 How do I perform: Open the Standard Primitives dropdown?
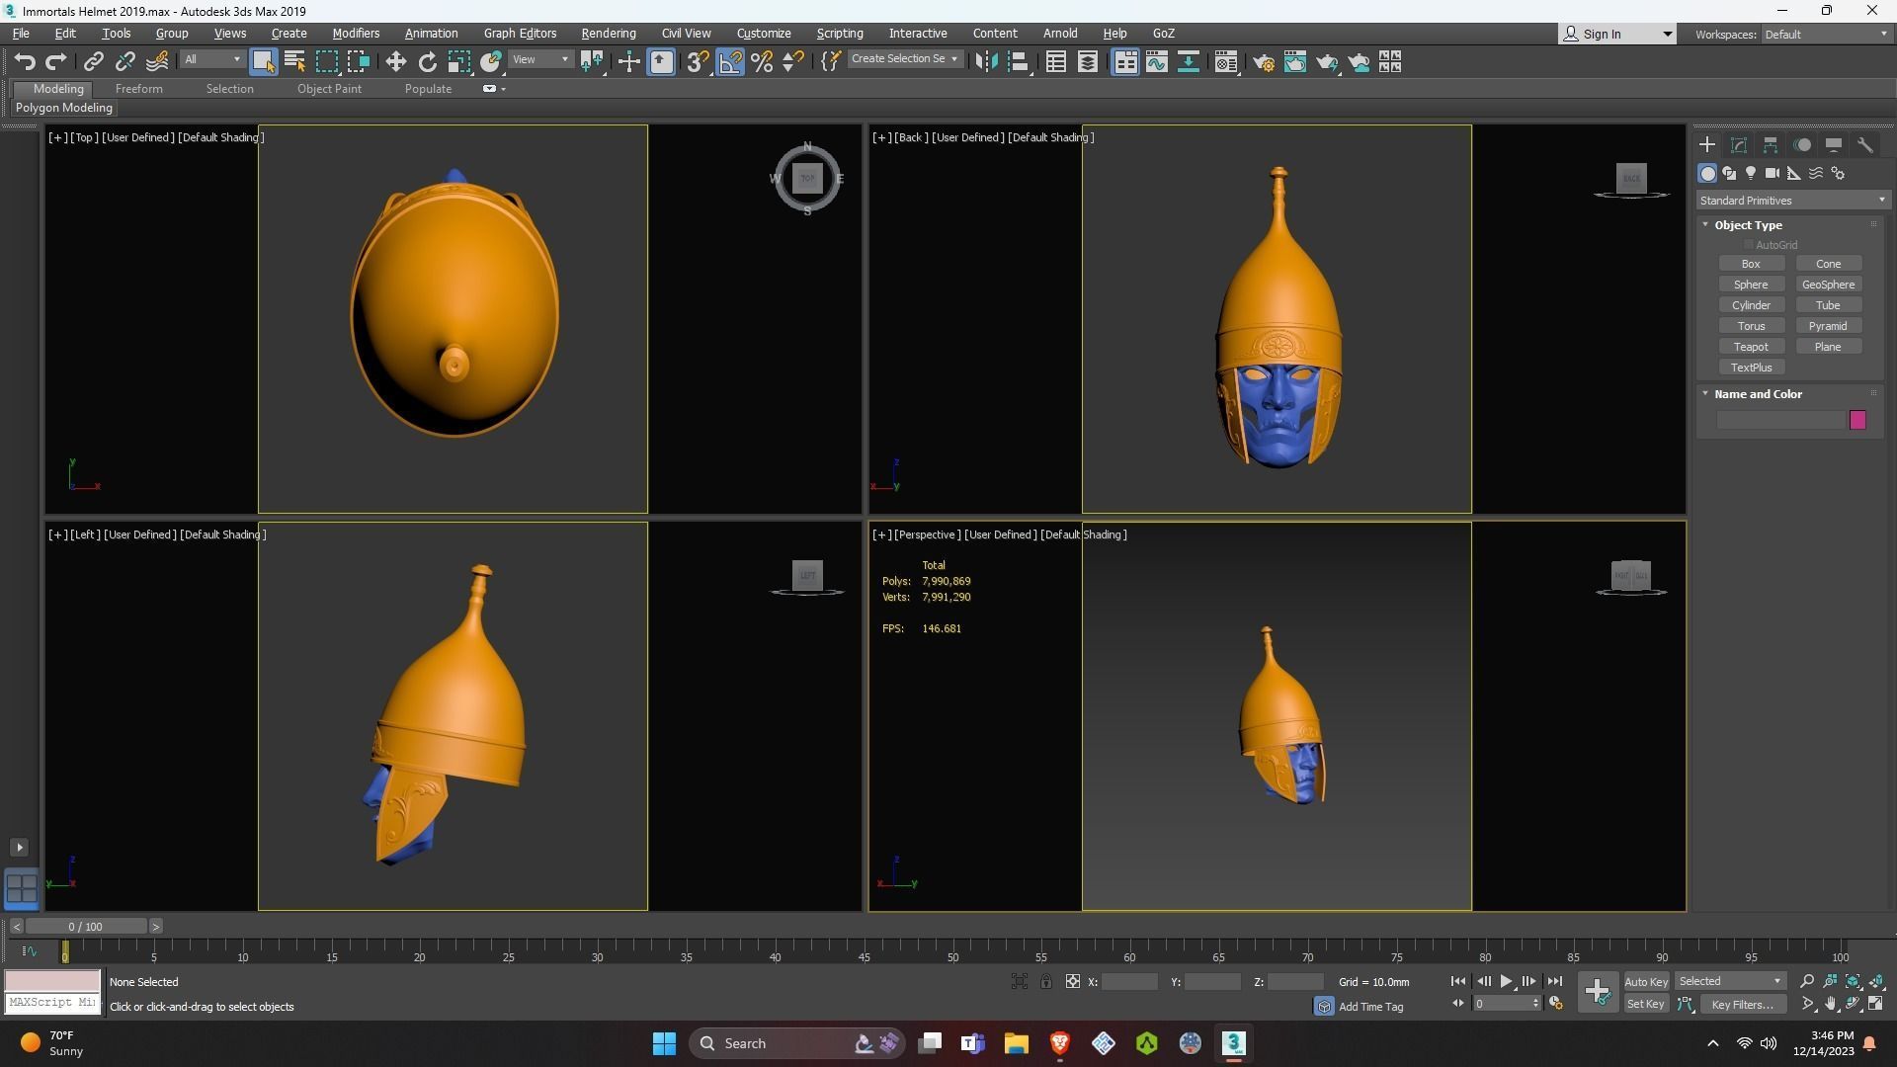coord(1792,201)
